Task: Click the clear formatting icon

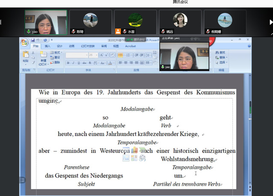Action: pos(113,55)
